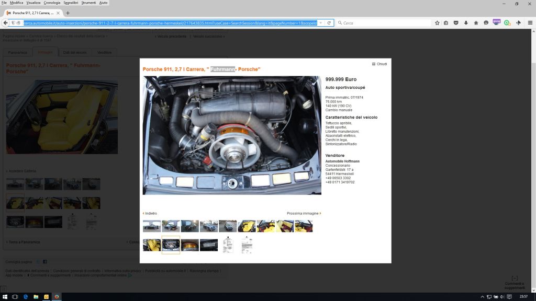Image resolution: width=536 pixels, height=301 pixels.
Task: Select second thumbnail with open hood
Action: 171,226
